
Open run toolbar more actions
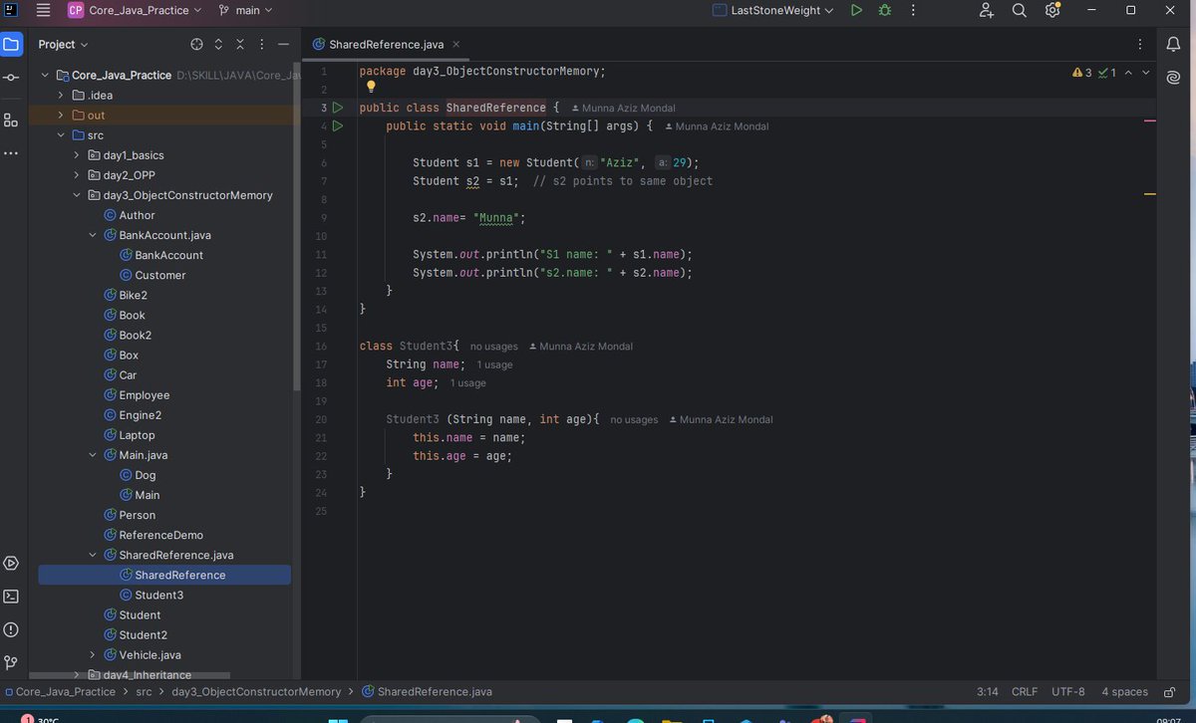click(913, 10)
